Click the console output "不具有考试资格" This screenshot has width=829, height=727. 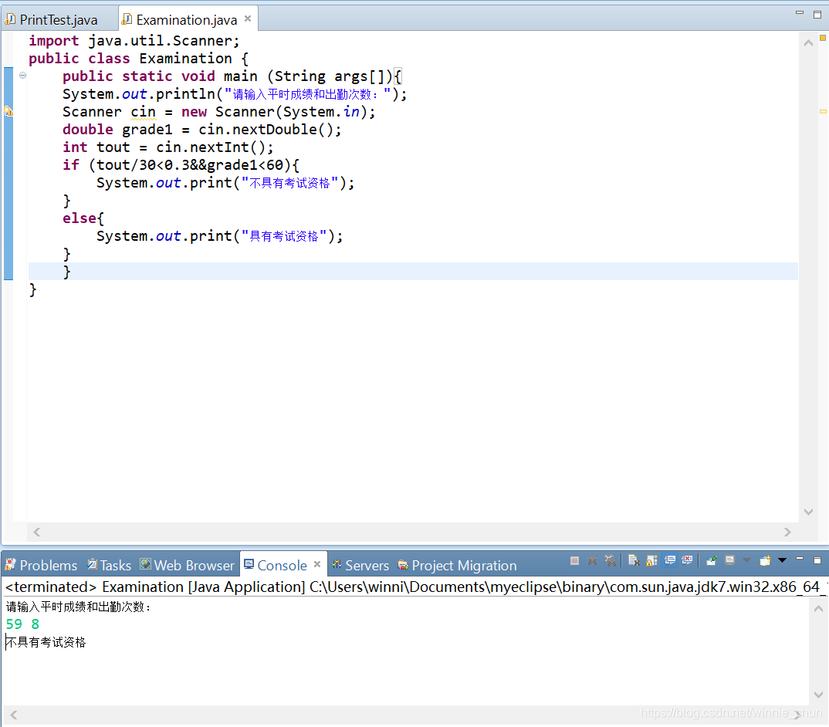point(46,642)
